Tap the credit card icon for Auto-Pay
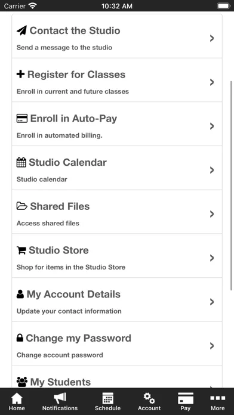Image resolution: width=234 pixels, height=415 pixels. click(22, 118)
